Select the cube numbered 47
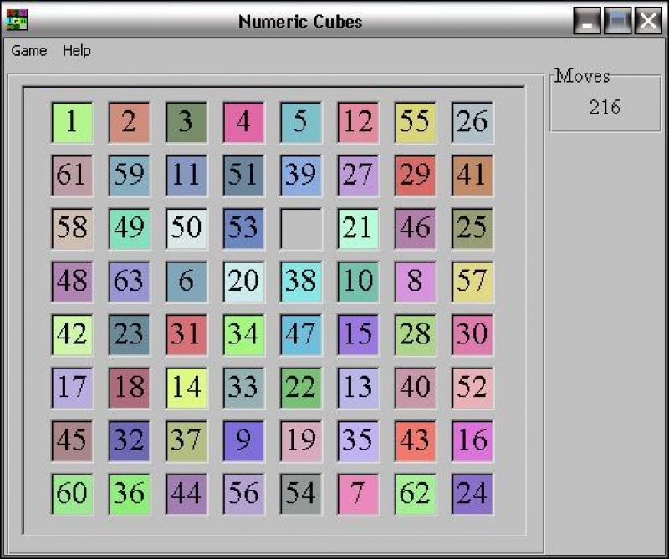This screenshot has height=559, width=669. point(301,335)
